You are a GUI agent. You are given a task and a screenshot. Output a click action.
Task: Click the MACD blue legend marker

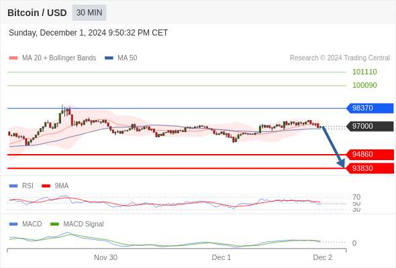pos(13,224)
